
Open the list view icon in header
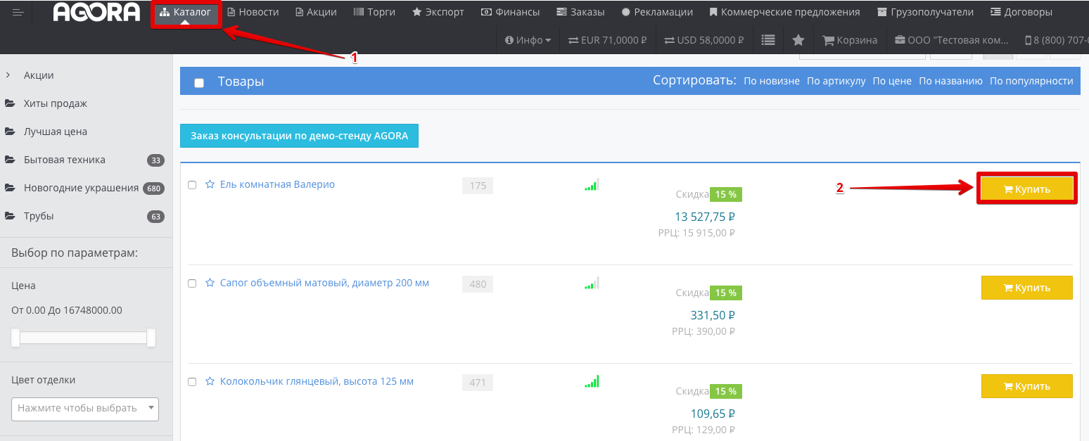(x=768, y=40)
